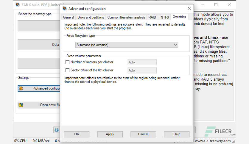Click the ZAR X main window title icon

18,4
